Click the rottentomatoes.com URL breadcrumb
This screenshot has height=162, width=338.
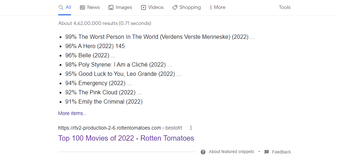120,128
